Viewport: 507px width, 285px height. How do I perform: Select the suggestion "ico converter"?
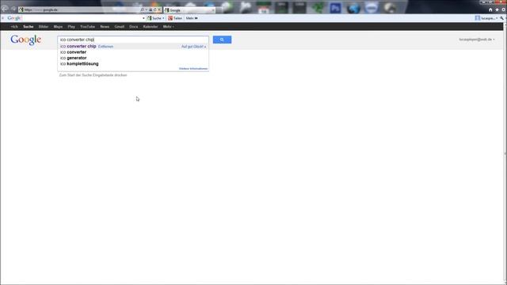coord(73,52)
